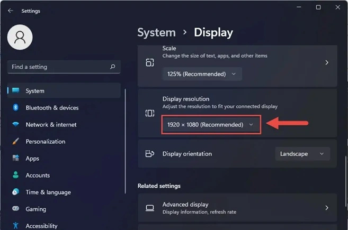This screenshot has width=348, height=230.
Task: Open the 125% (Recommended) scale dropdown
Action: [x=202, y=74]
